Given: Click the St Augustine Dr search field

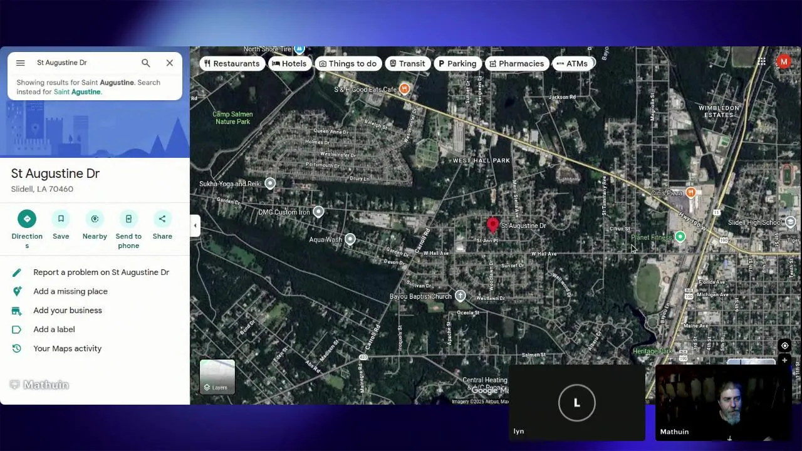Looking at the screenshot, I should (x=85, y=63).
